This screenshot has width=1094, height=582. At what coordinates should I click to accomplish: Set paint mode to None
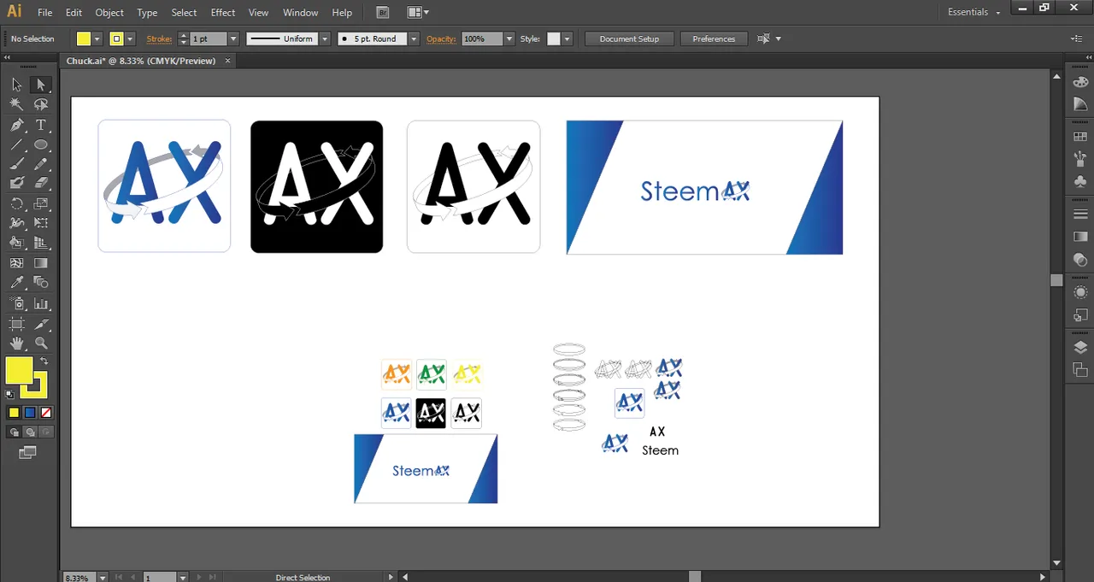coord(46,413)
